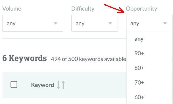Collapse the Opportunity dropdown arrow
The image size is (173, 104).
point(165,23)
